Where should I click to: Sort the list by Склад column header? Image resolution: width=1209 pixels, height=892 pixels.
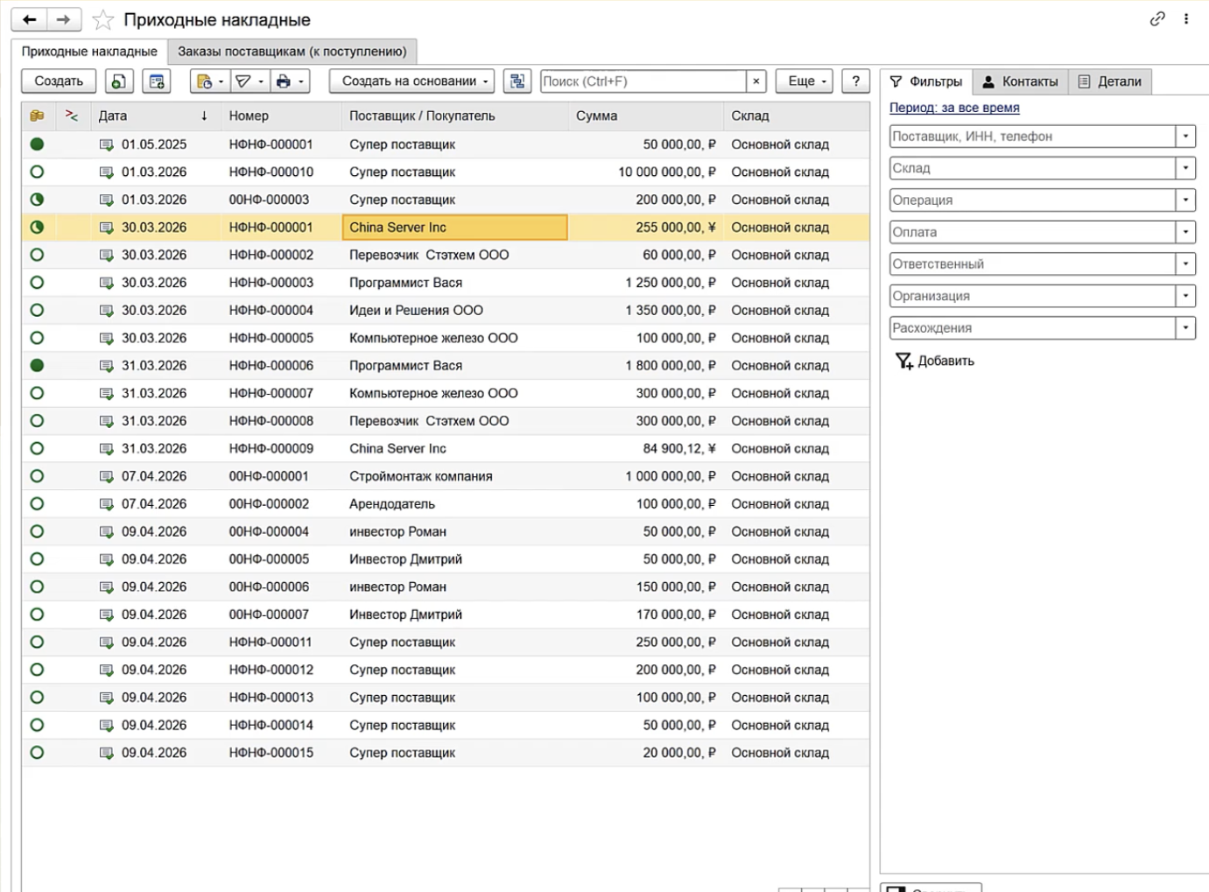tap(797, 116)
